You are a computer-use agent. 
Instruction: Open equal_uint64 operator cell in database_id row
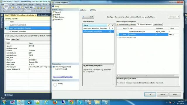pos(162,32)
